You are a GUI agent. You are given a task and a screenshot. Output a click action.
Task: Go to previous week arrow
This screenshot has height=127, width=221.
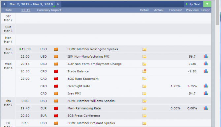pyautogui.click(x=4, y=4)
